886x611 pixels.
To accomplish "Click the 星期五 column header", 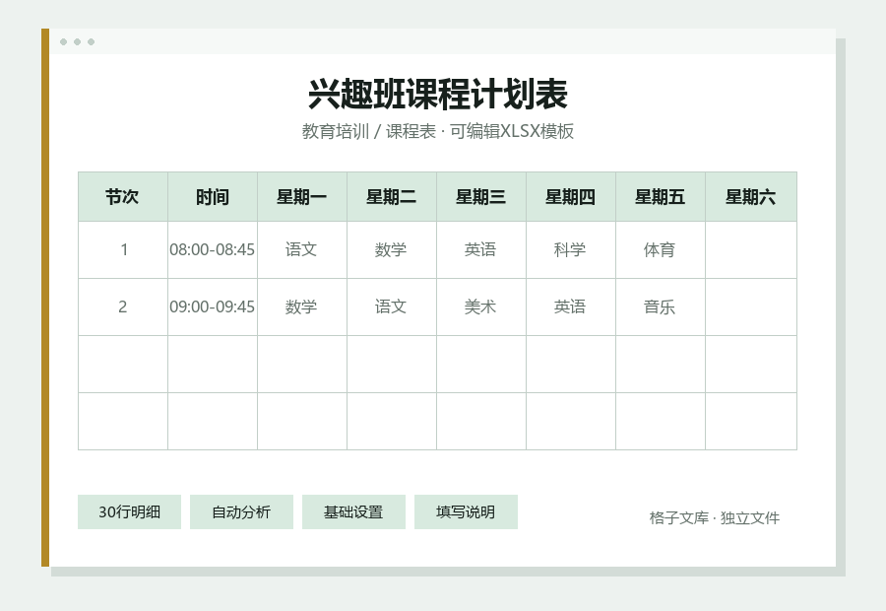I will [661, 197].
